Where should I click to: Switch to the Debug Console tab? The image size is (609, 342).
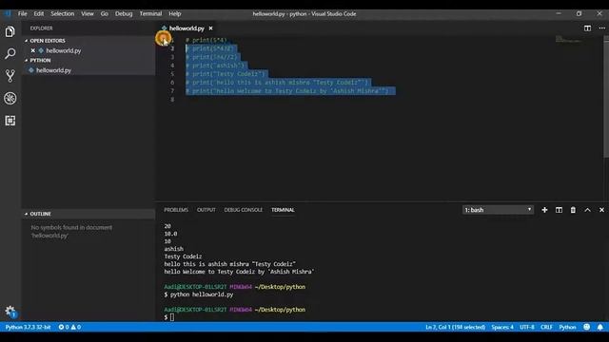click(x=244, y=210)
